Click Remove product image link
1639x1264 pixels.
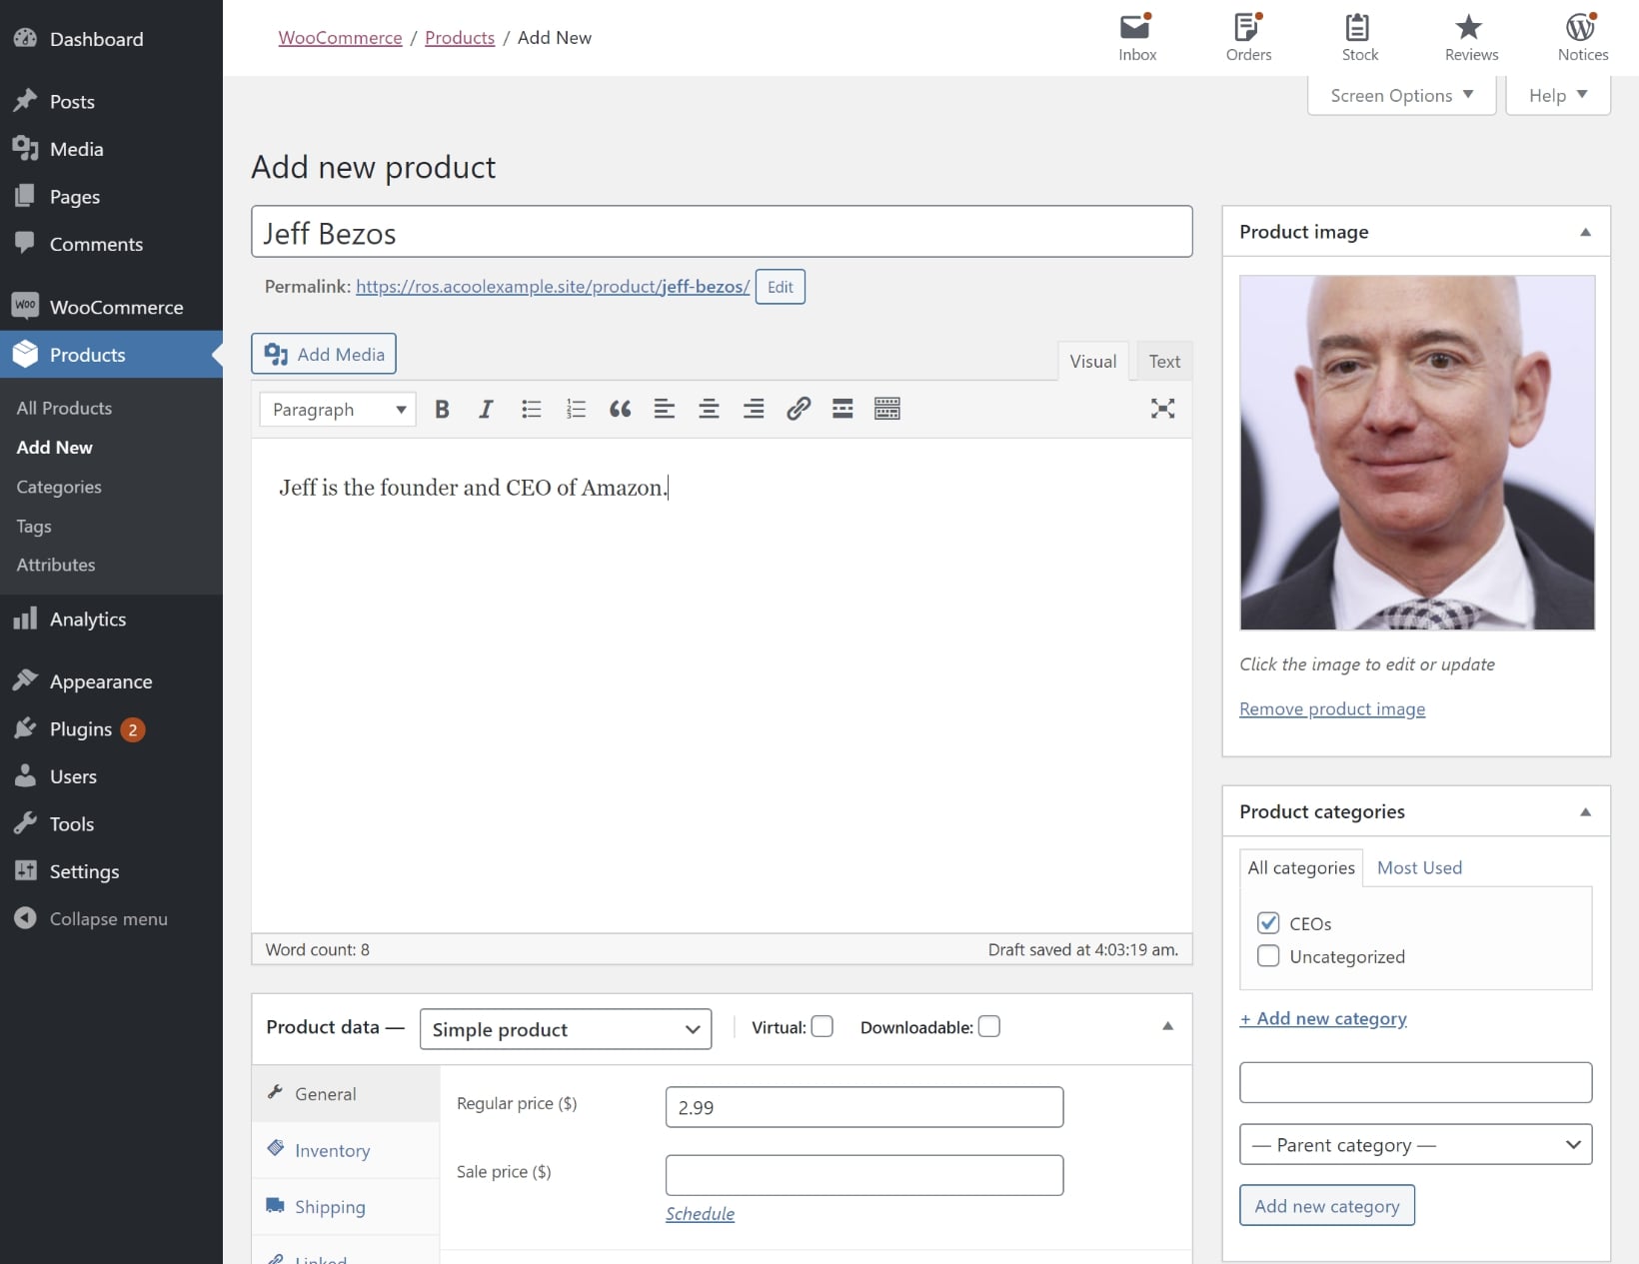click(x=1331, y=709)
